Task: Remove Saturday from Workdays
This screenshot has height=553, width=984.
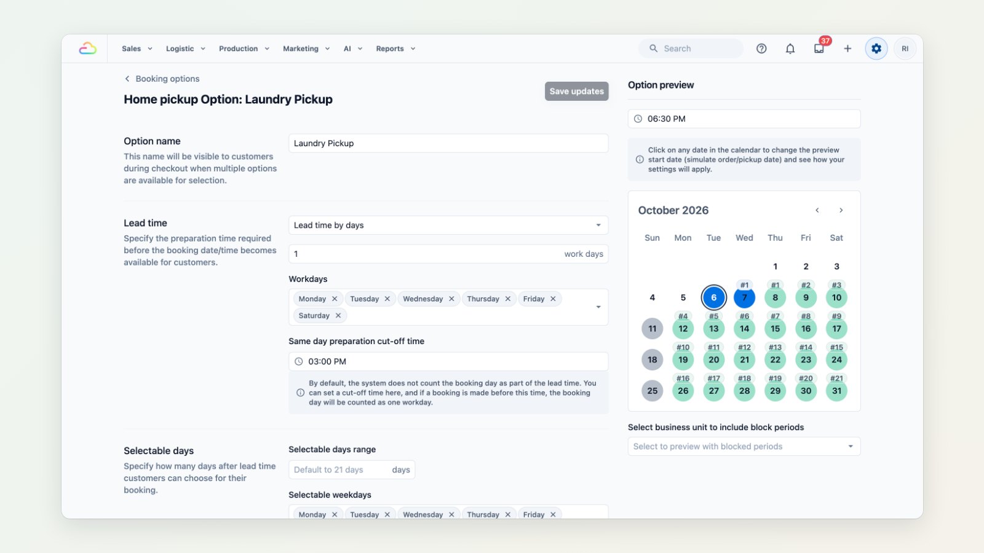Action: click(338, 315)
